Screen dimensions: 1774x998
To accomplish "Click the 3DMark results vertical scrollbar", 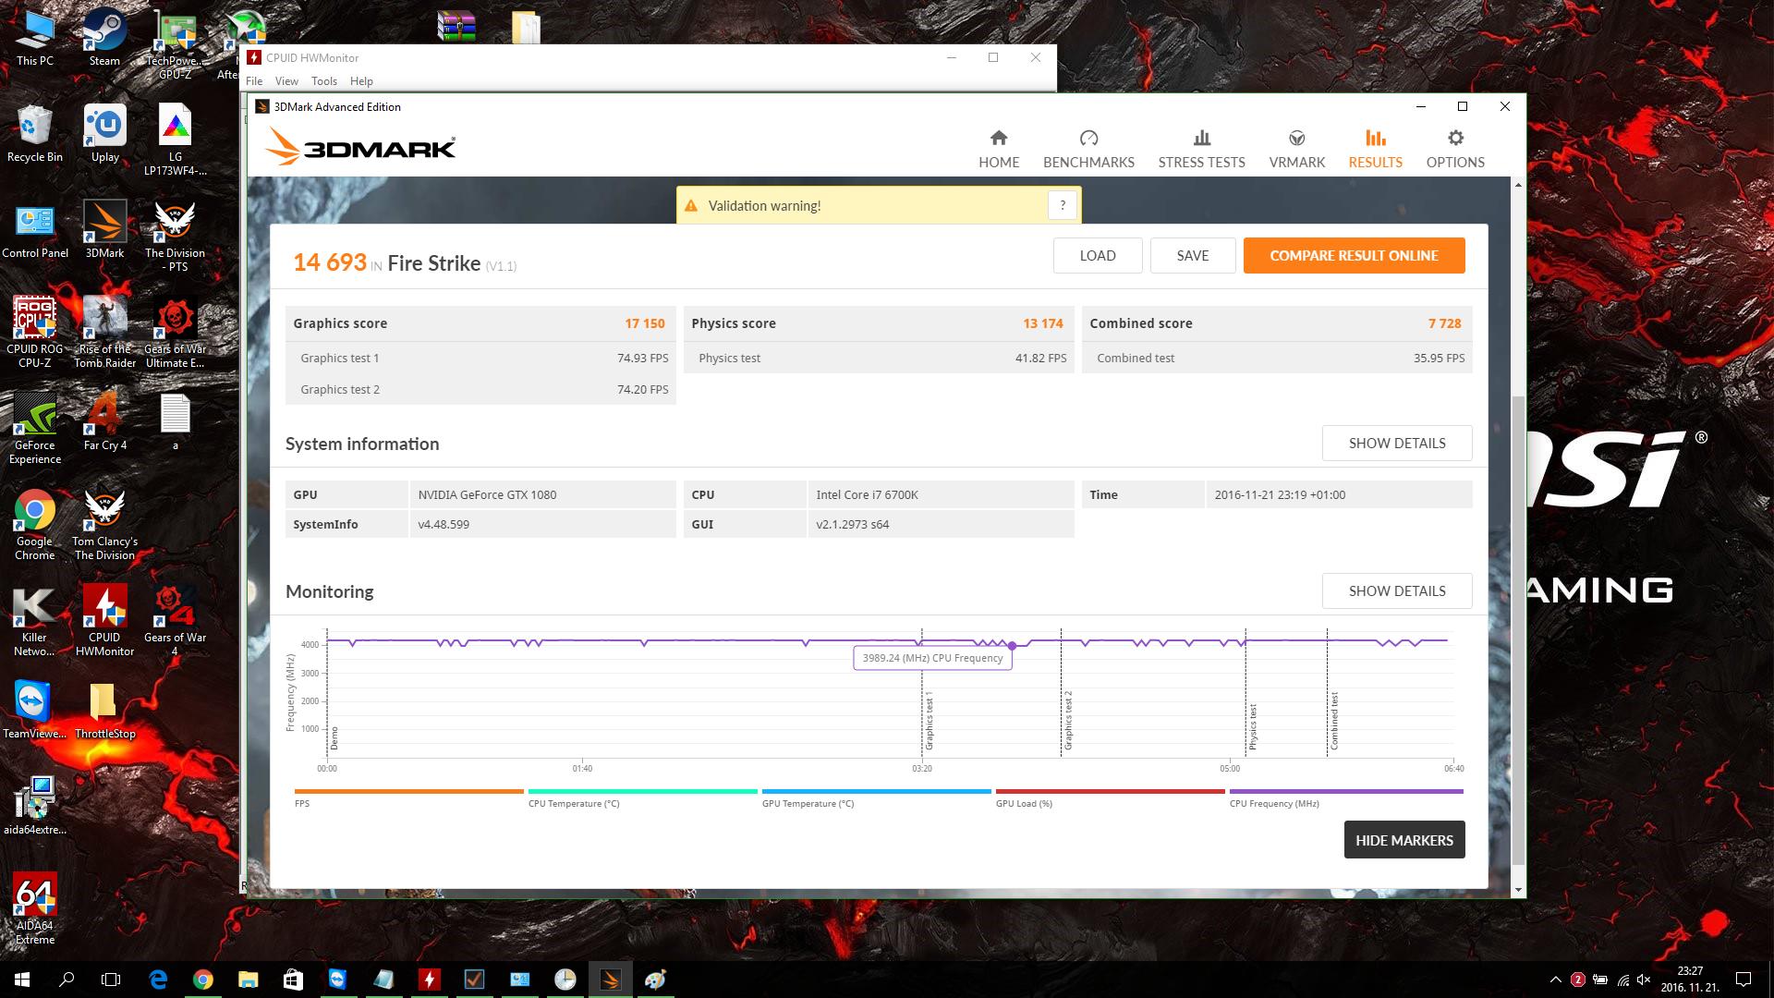I will click(x=1518, y=628).
